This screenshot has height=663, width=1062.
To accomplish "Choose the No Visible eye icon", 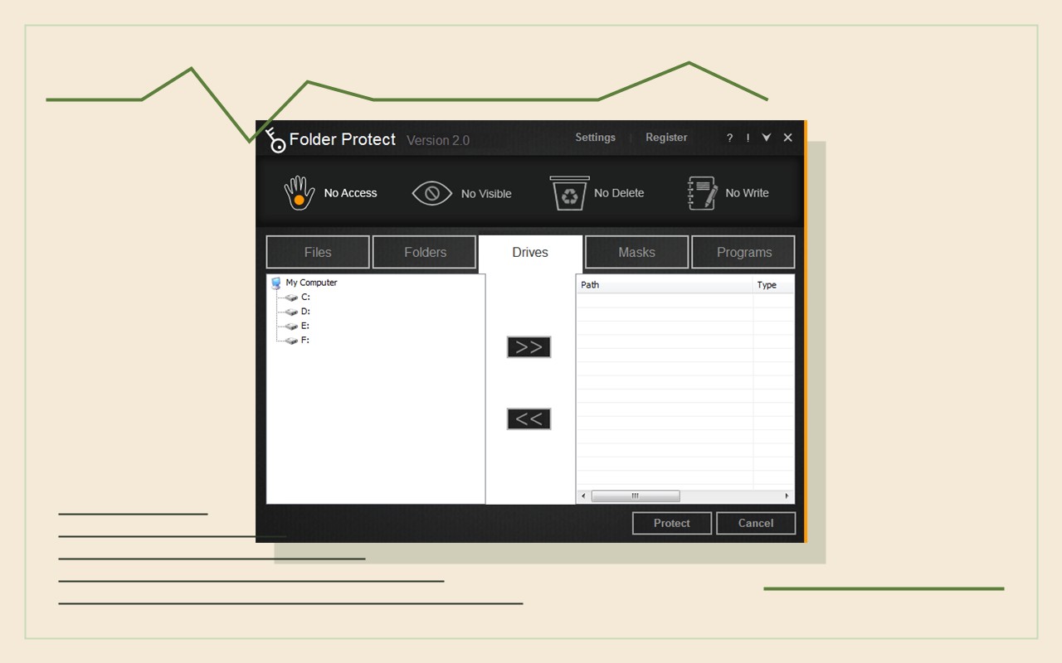I will coord(432,193).
